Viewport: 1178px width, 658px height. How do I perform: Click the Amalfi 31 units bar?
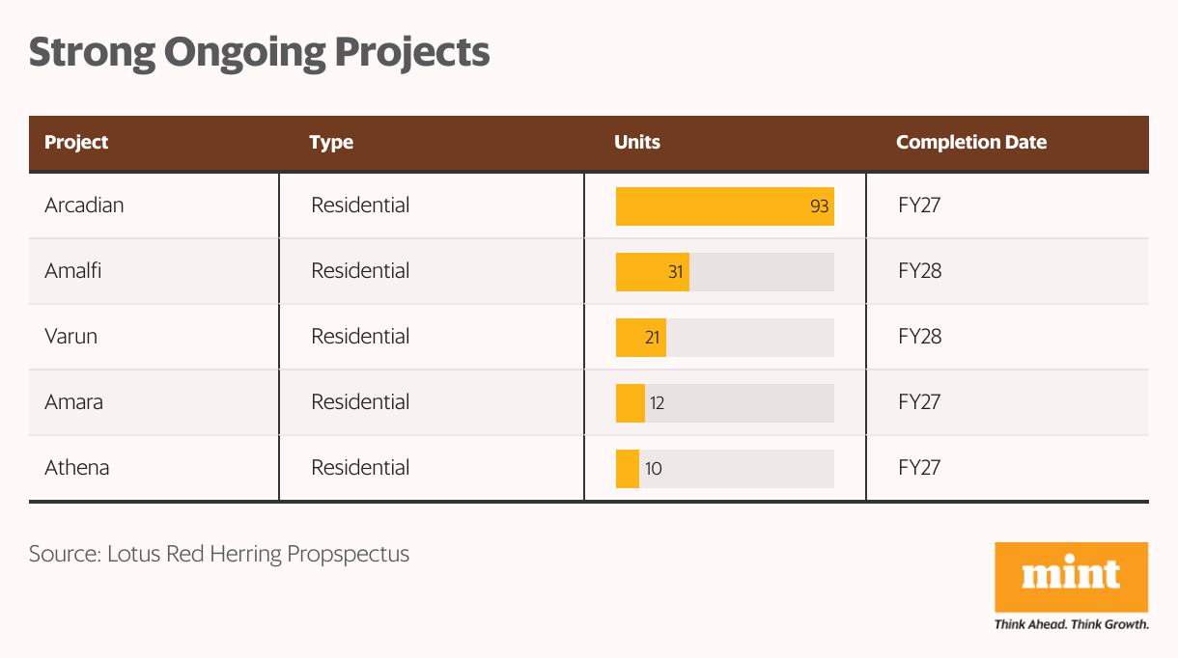653,272
